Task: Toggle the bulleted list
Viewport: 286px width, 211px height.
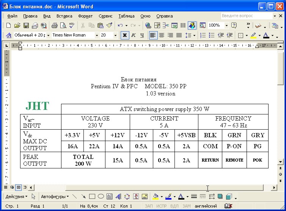Action: [x=212, y=35]
